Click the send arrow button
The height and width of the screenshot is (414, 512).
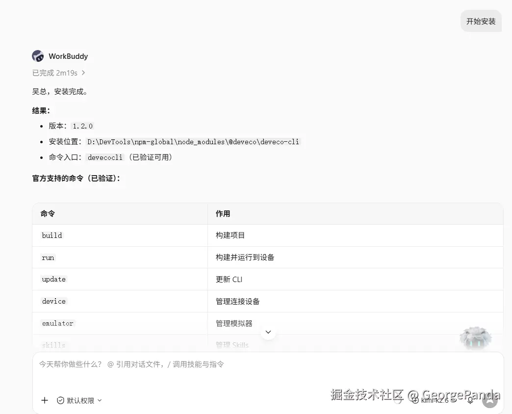pyautogui.click(x=490, y=400)
